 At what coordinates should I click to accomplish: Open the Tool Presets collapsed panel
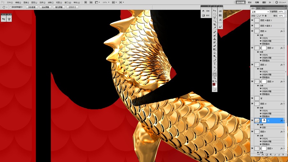4,19
